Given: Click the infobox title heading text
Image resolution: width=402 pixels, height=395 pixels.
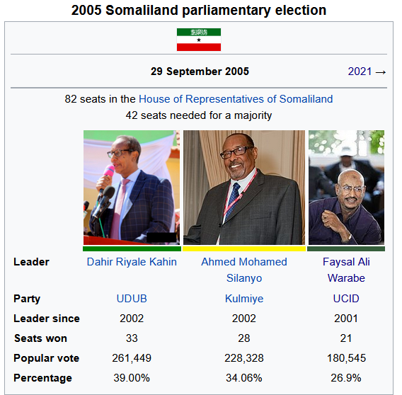Looking at the screenshot, I should [199, 11].
